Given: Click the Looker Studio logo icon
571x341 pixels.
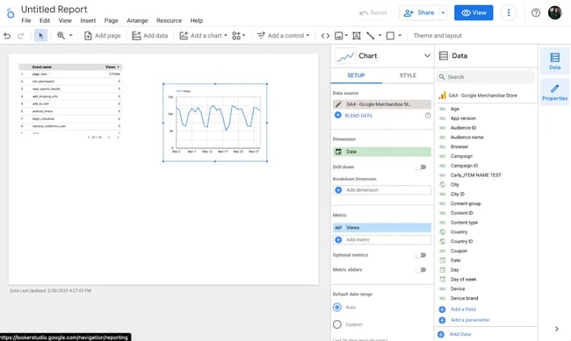Looking at the screenshot, I should point(11,13).
